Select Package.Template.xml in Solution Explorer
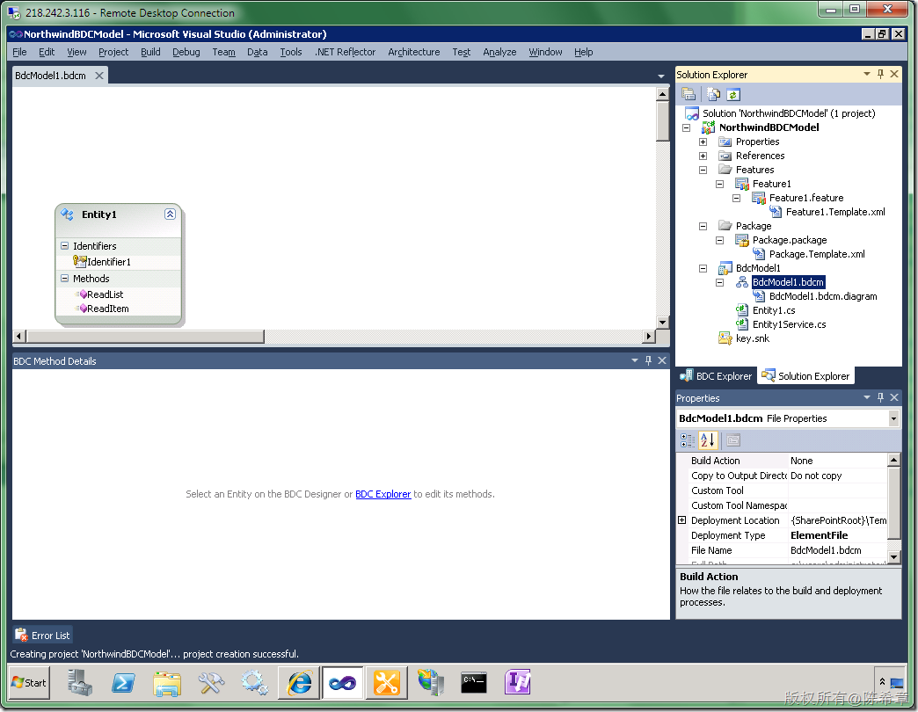 coord(817,254)
